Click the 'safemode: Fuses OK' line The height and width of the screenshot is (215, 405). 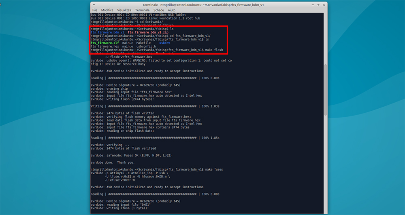[x=131, y=156]
